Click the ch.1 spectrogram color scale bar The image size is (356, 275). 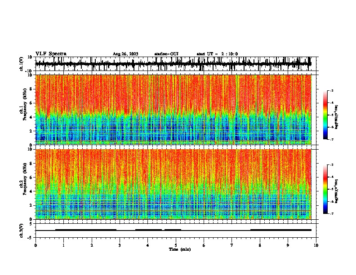(325, 115)
